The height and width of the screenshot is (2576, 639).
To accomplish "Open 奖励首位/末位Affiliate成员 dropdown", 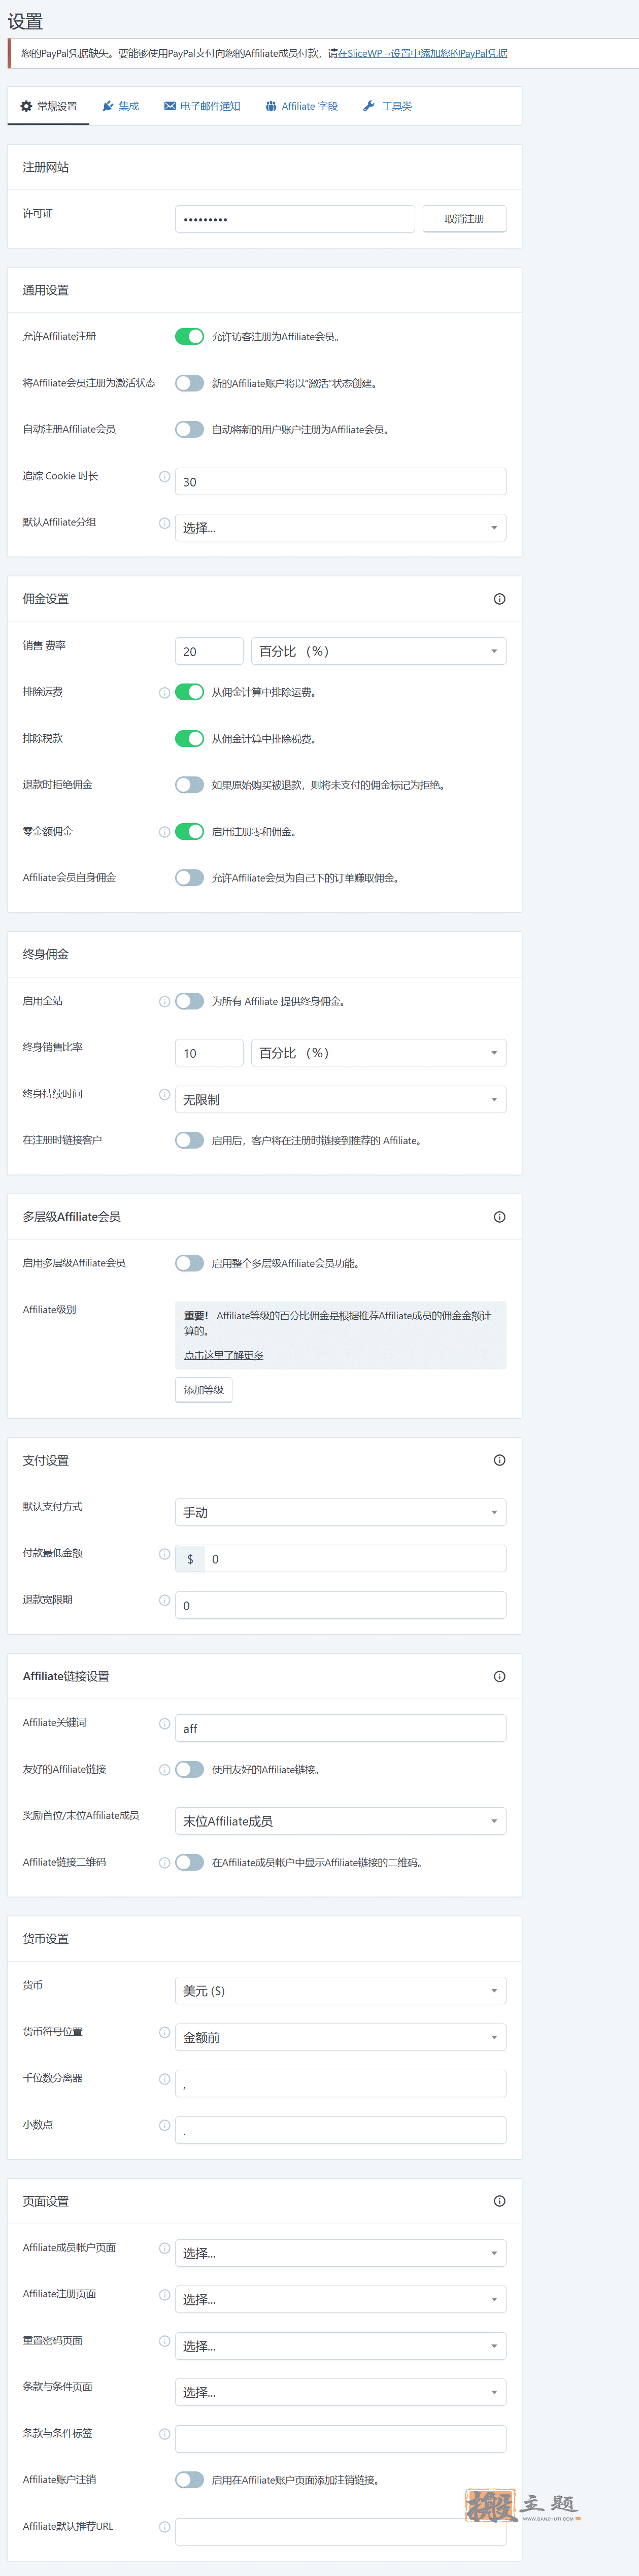I will pyautogui.click(x=340, y=1821).
